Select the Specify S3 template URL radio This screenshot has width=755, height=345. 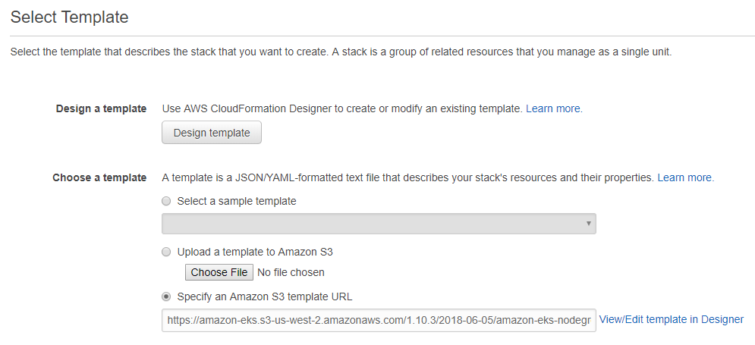pos(166,296)
